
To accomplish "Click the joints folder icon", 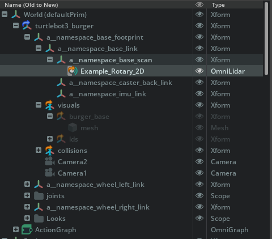I will coord(39,196).
